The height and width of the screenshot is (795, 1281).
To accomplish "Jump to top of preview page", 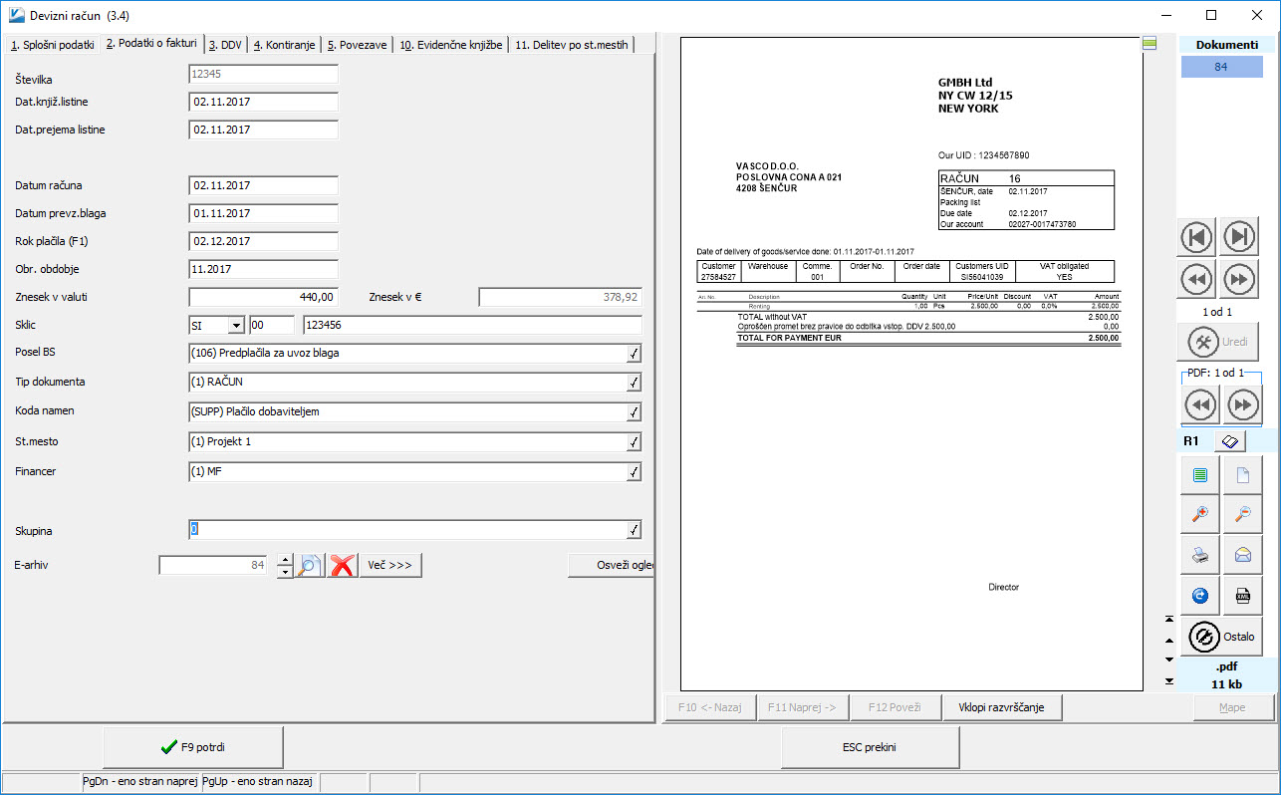I will (1168, 619).
